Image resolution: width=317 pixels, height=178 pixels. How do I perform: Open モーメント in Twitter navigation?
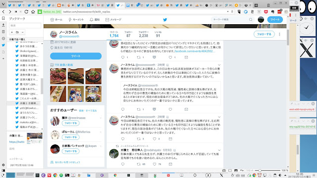tap(76, 20)
